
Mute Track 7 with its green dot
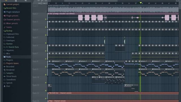(x=46, y=59)
